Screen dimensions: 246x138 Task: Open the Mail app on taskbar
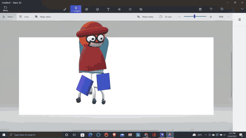click(122, 135)
